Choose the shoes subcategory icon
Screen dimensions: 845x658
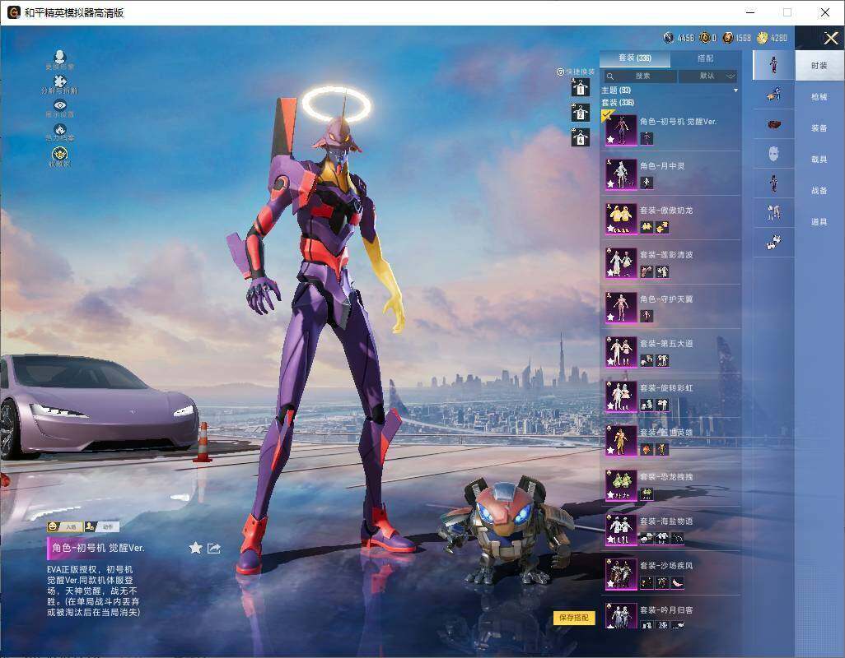(x=774, y=243)
